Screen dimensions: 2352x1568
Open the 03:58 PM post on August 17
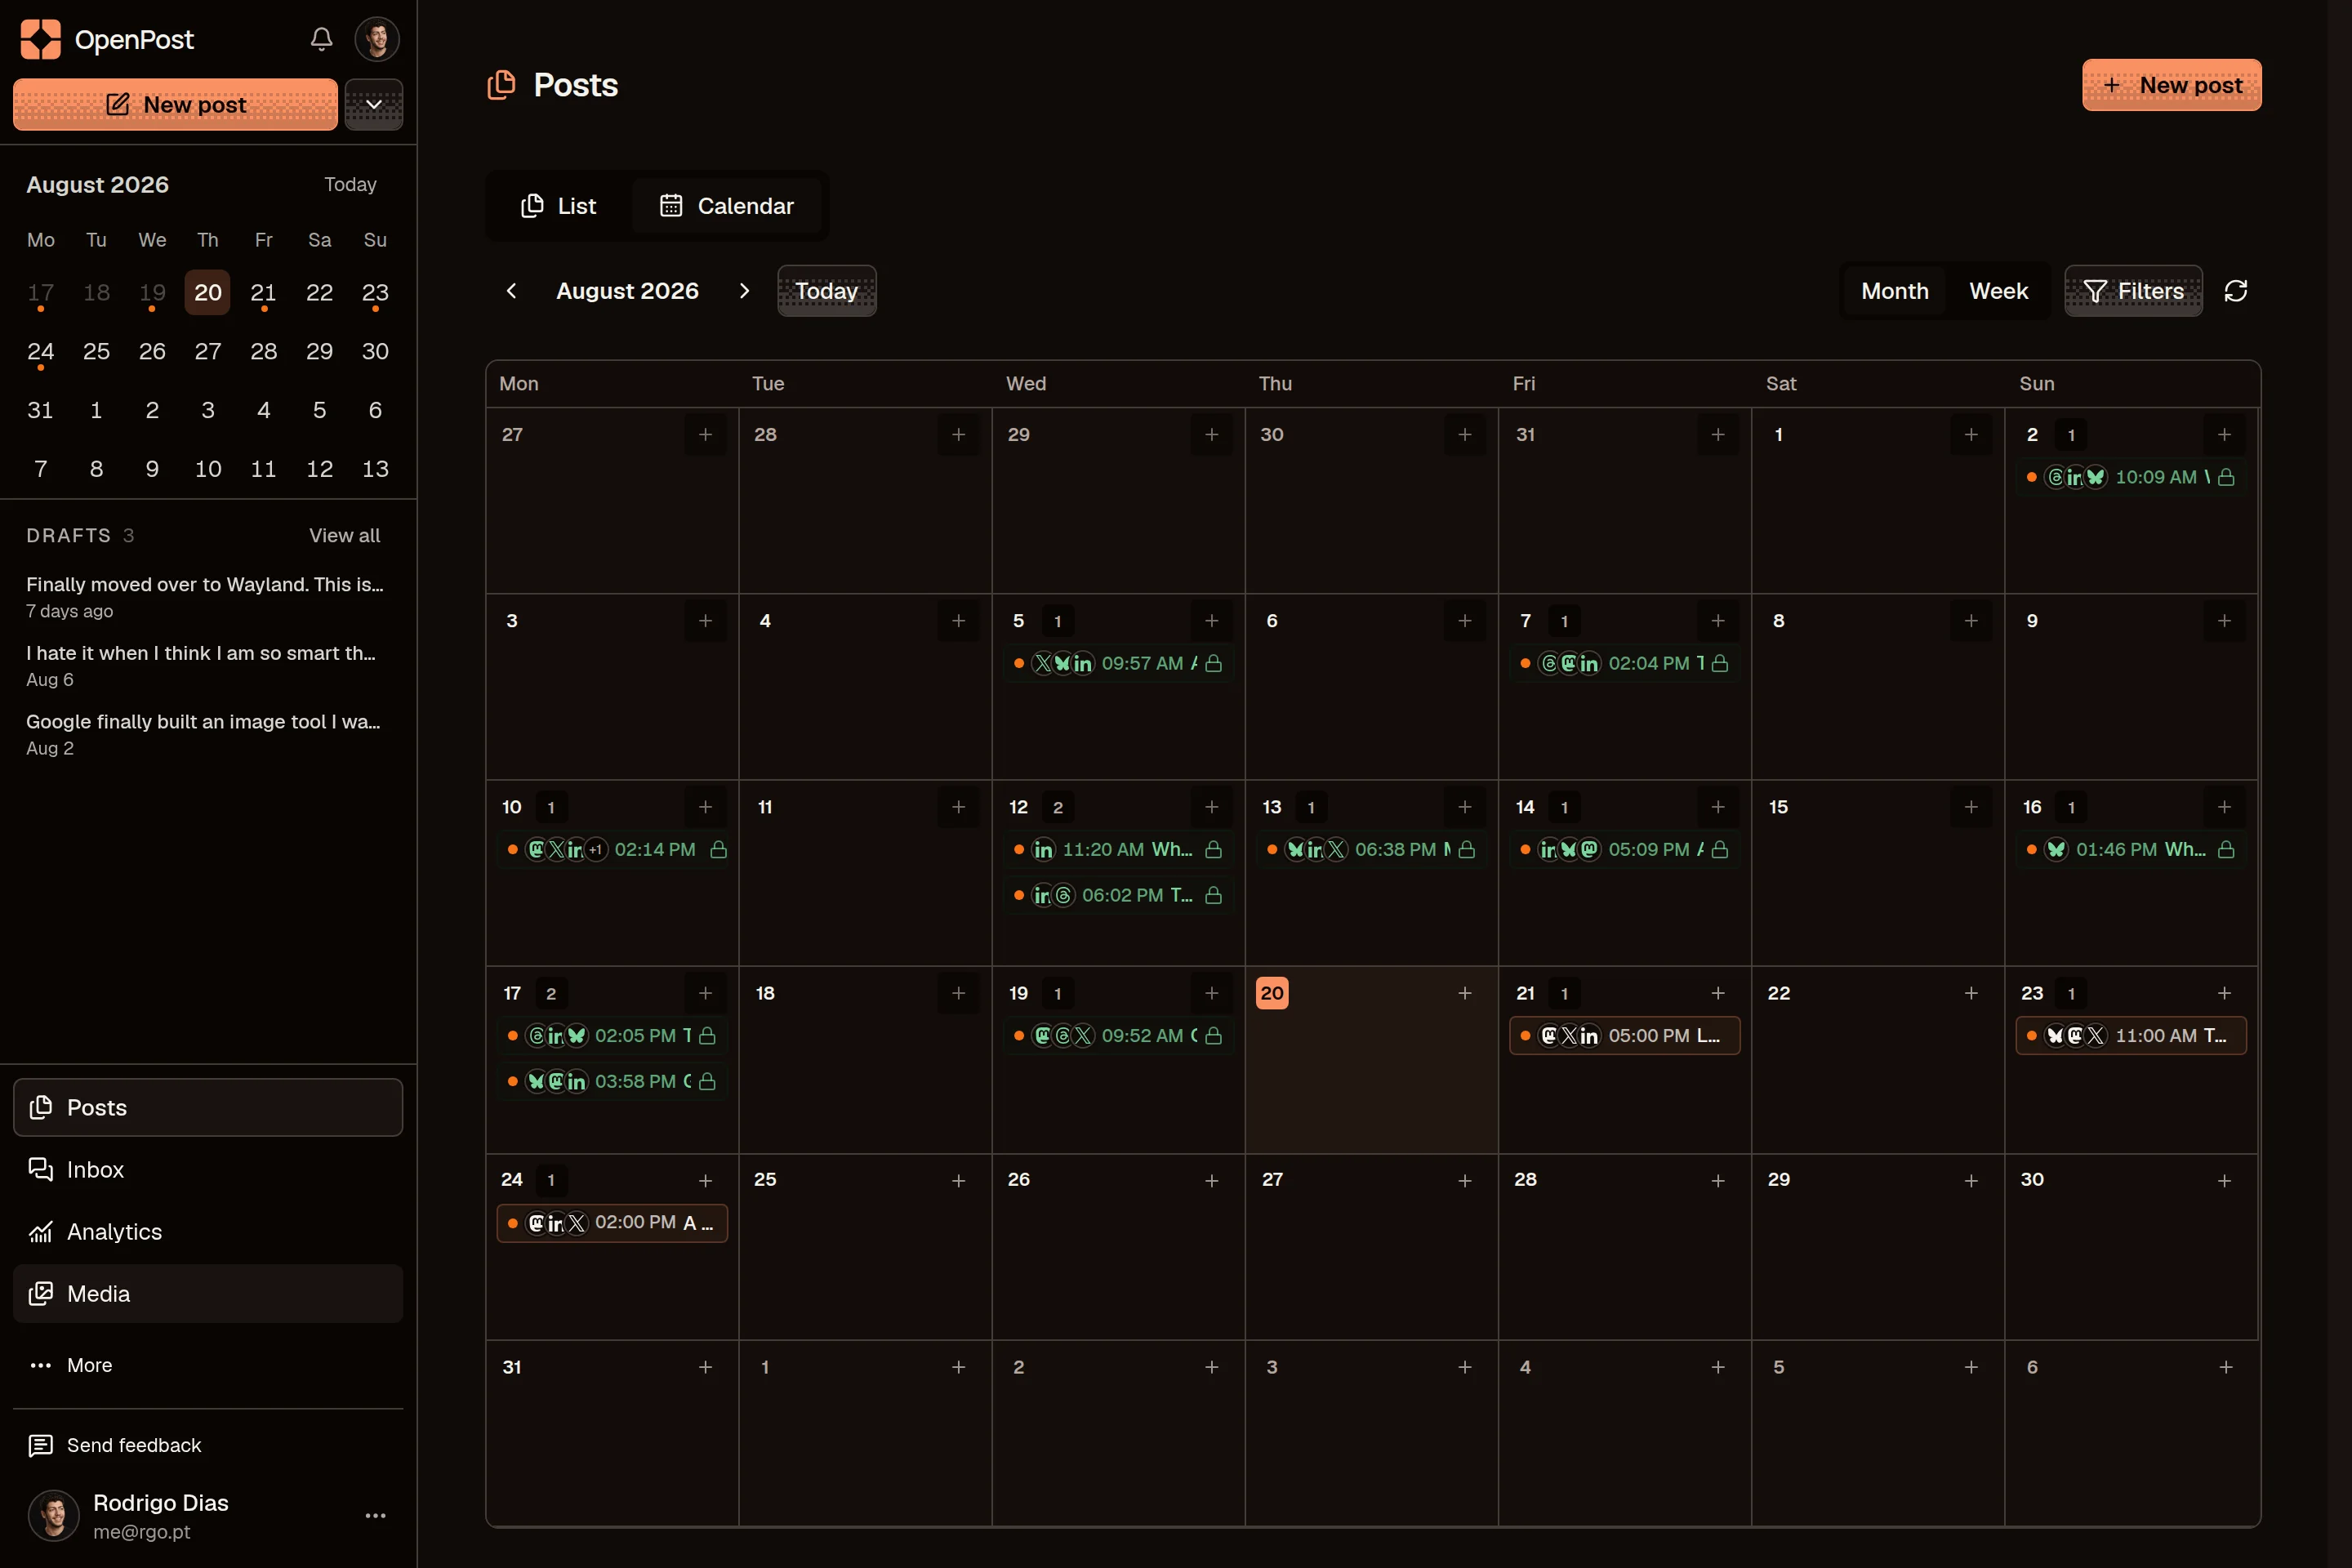pyautogui.click(x=612, y=1081)
